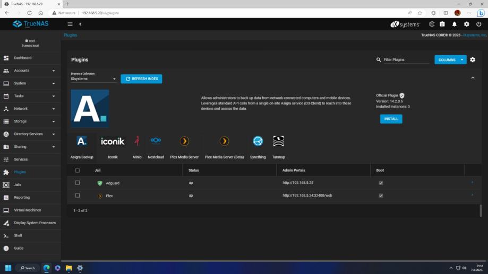Open Virtual Machines page
Image resolution: width=488 pixels, height=274 pixels.
pyautogui.click(x=30, y=210)
